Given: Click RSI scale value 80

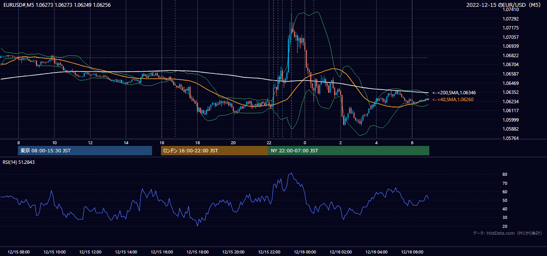Looking at the screenshot, I should click(x=505, y=175).
